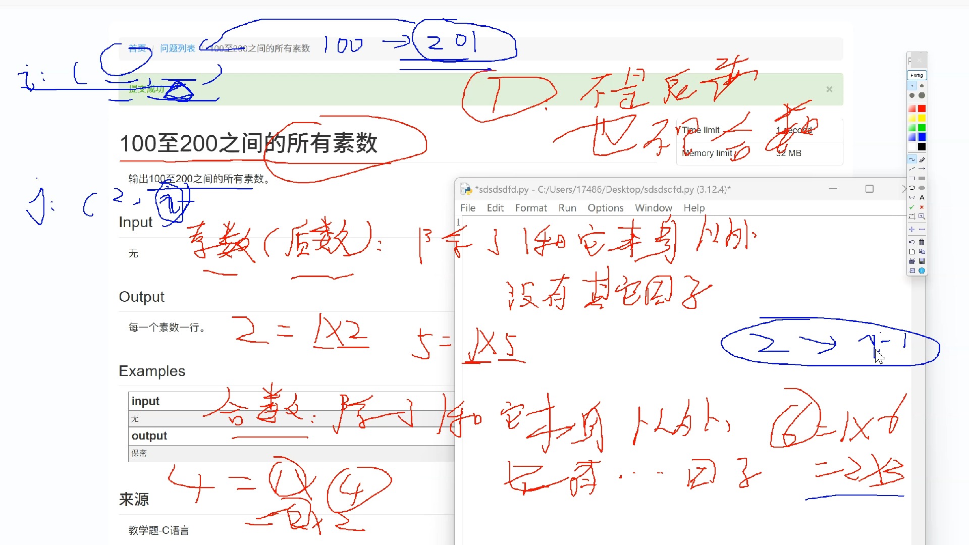Activate the freehand squiggle pen tool
Viewport: 969px width, 545px height.
point(912,159)
